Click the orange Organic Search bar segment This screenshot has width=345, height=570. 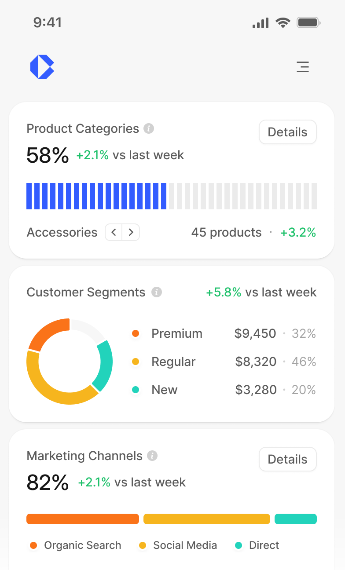click(83, 519)
